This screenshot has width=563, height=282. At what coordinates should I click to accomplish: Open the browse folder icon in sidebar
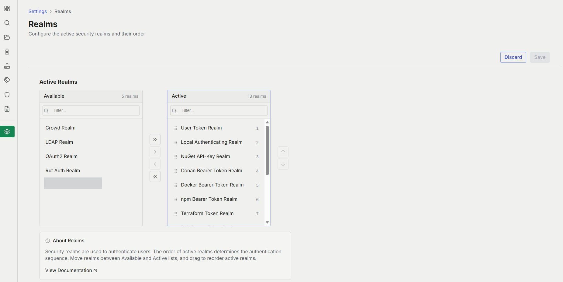[x=7, y=37]
